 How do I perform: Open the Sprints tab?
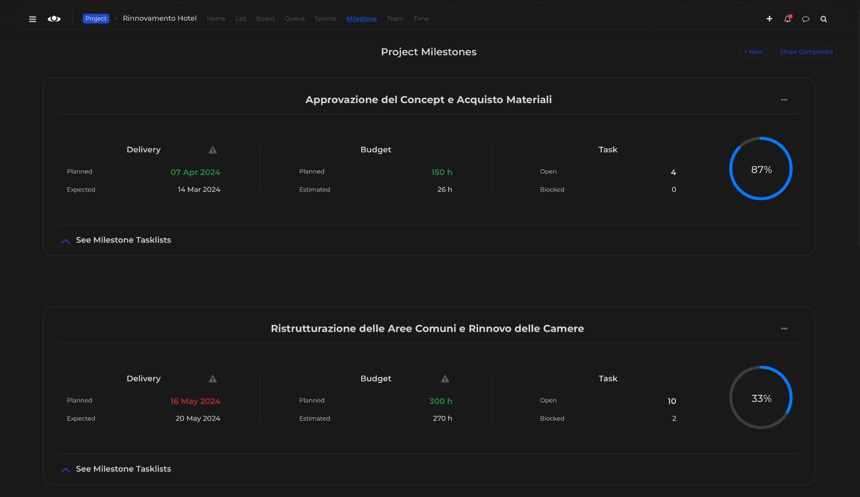click(326, 19)
